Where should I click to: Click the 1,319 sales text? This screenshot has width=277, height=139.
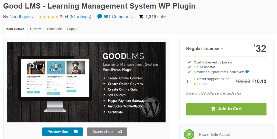click(x=156, y=17)
